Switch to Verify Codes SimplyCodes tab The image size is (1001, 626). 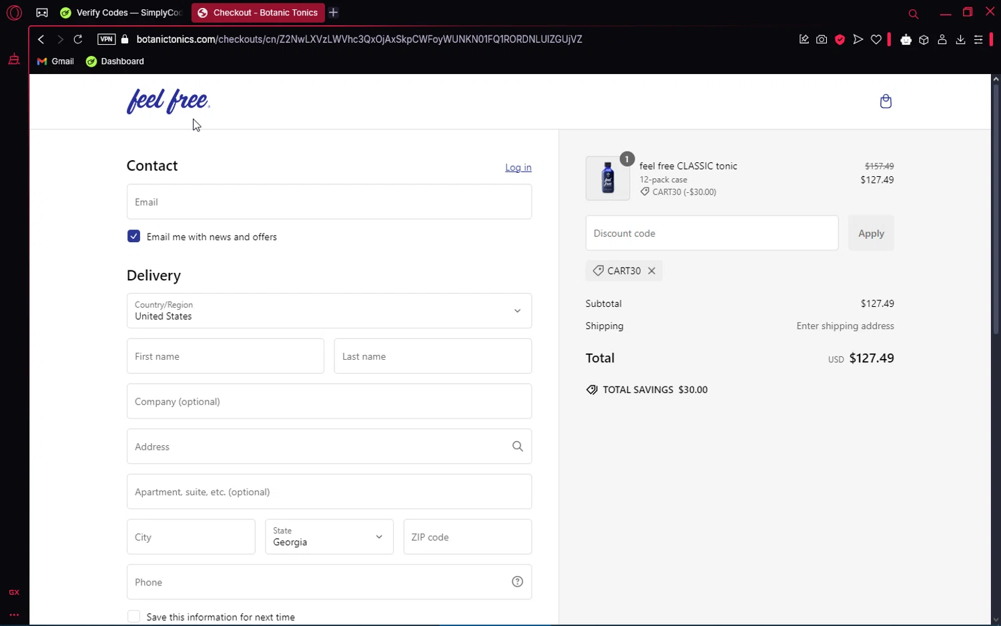coord(121,13)
